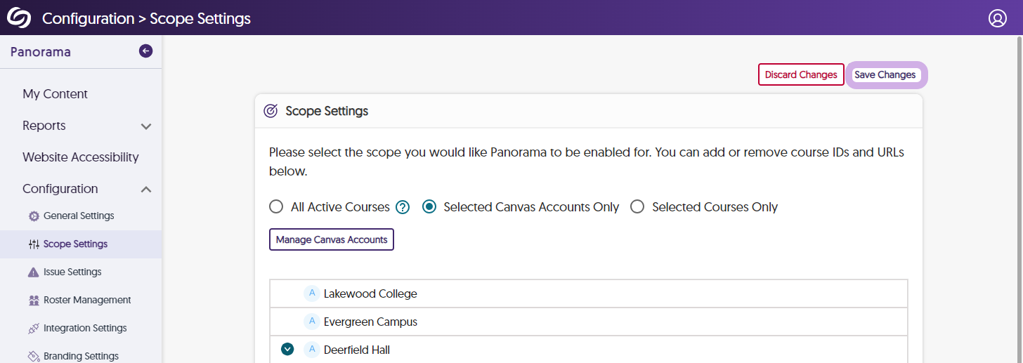Viewport: 1023px width, 363px height.
Task: Collapse the Configuration section chevron
Action: point(146,189)
